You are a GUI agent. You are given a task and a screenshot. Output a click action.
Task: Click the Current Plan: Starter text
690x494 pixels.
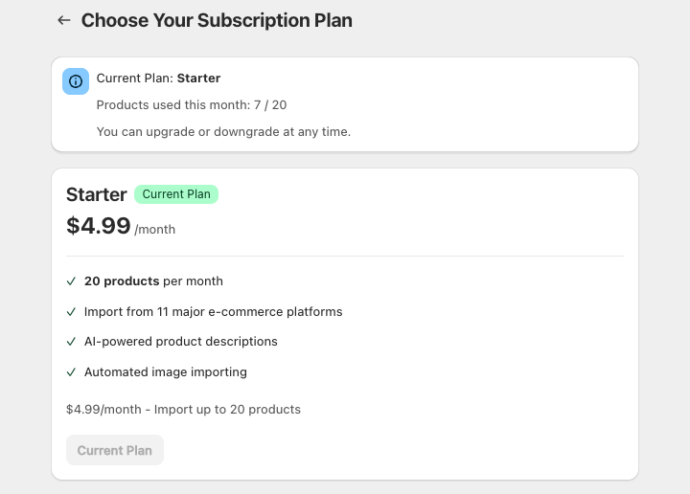(158, 79)
